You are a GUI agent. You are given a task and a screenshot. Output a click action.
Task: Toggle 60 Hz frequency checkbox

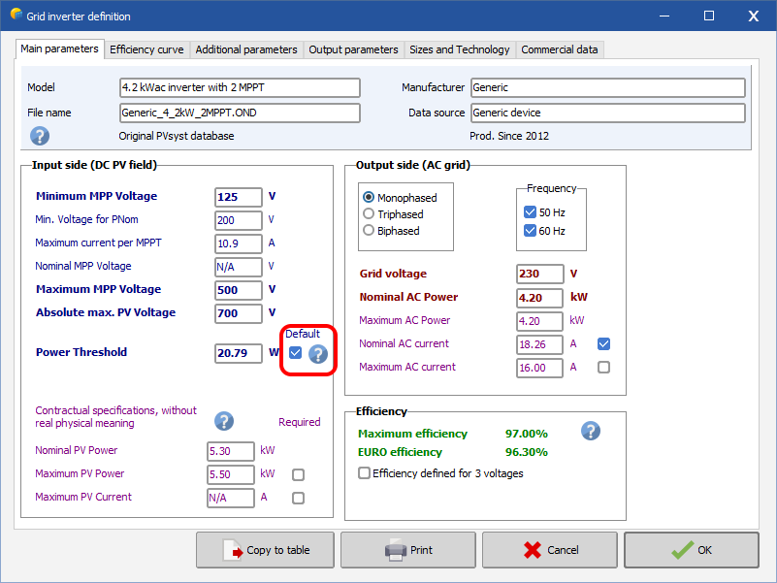[x=530, y=231]
